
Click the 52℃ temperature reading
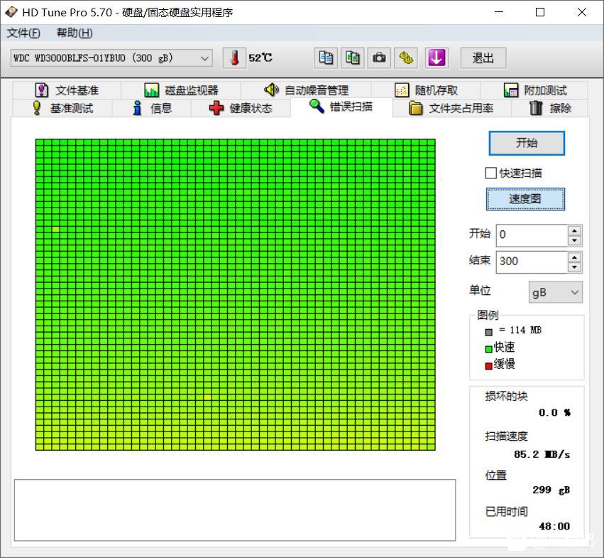(260, 58)
